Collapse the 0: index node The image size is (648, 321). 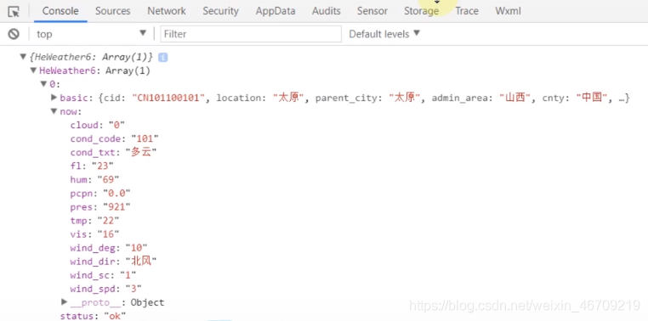tap(44, 84)
